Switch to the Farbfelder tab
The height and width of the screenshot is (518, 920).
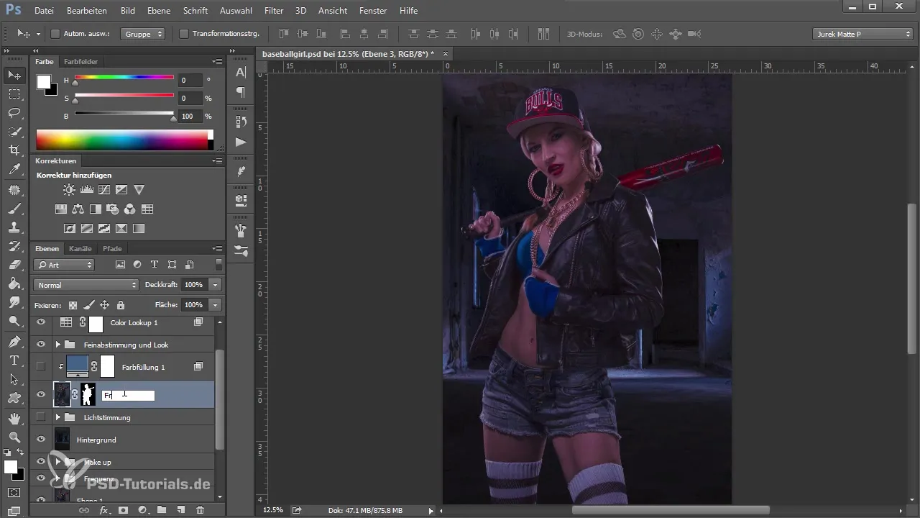(x=80, y=62)
